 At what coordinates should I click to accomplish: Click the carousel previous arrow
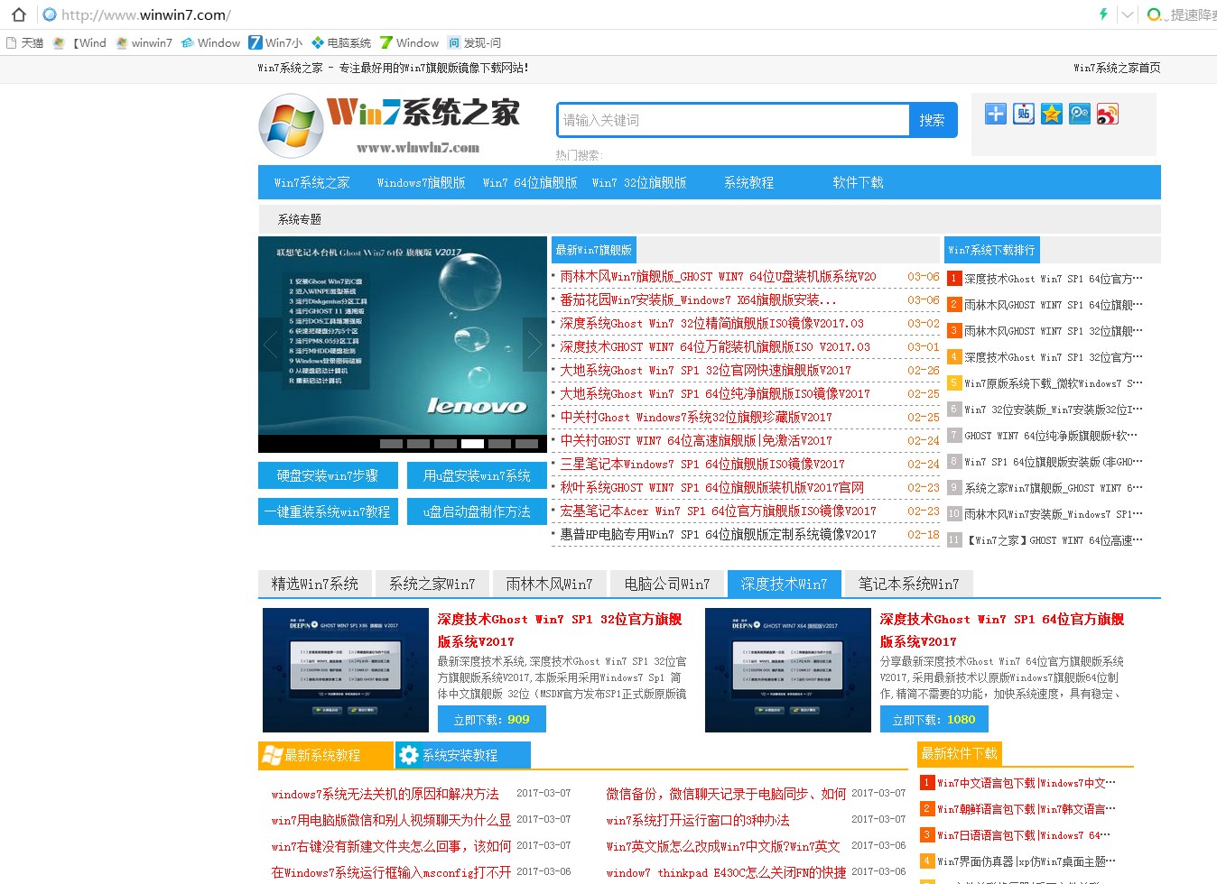click(x=270, y=345)
